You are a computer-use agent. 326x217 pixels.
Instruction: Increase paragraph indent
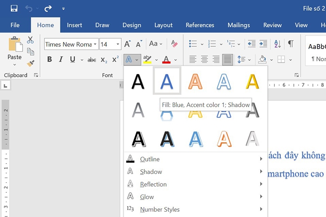coord(263,44)
